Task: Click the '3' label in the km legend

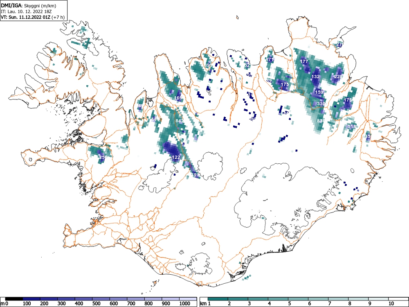Action: pos(249,304)
